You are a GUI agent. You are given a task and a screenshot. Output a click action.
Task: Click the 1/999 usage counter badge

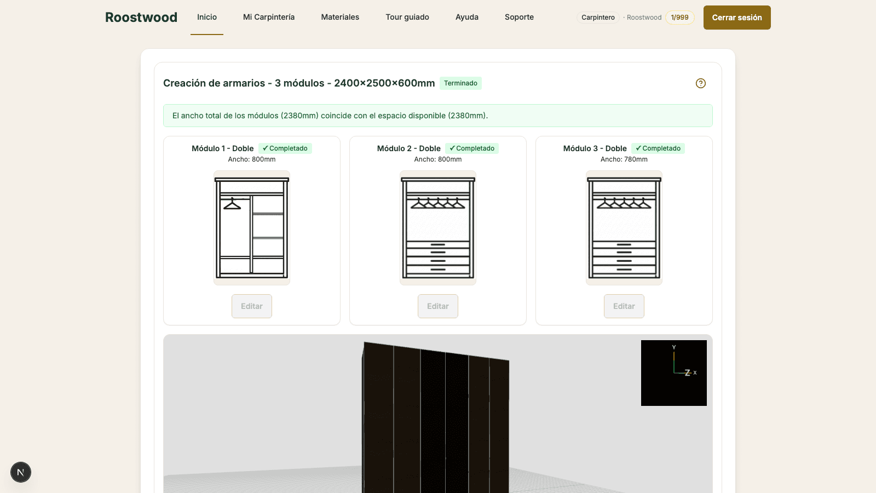click(680, 18)
